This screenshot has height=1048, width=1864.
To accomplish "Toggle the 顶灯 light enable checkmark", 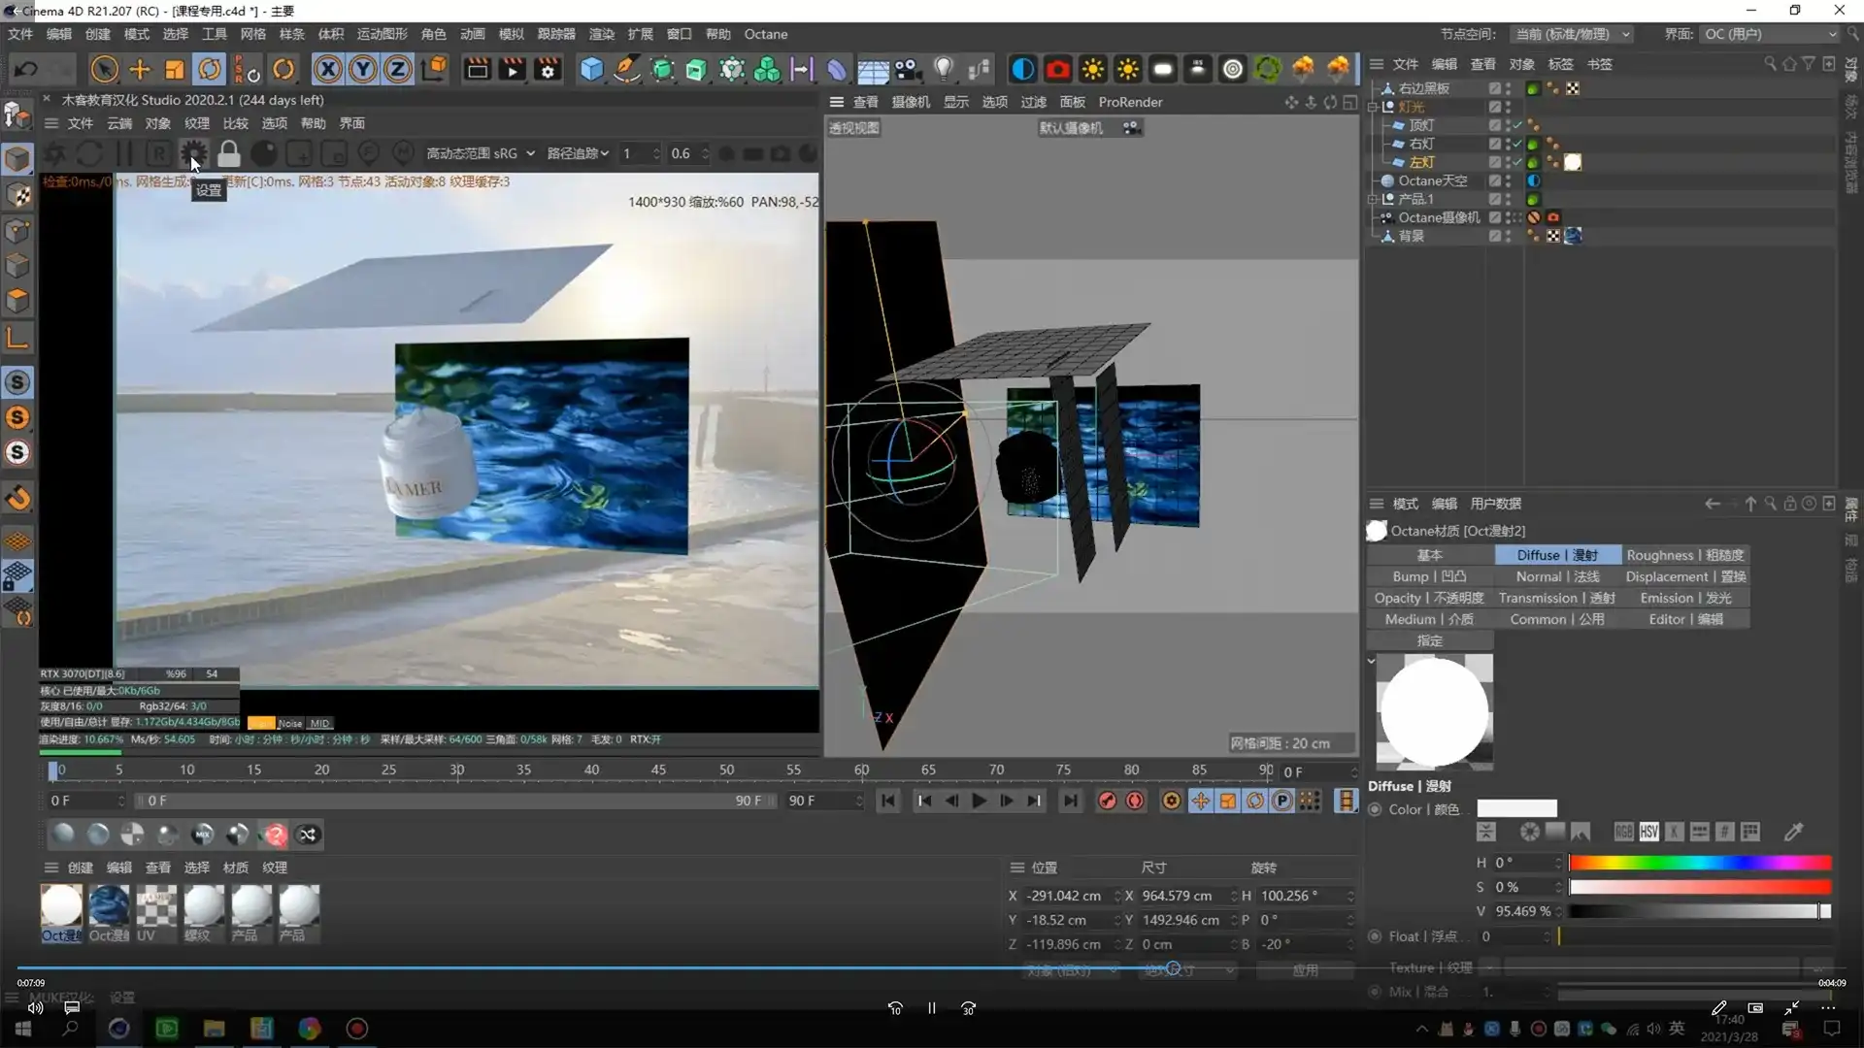I will click(x=1517, y=124).
